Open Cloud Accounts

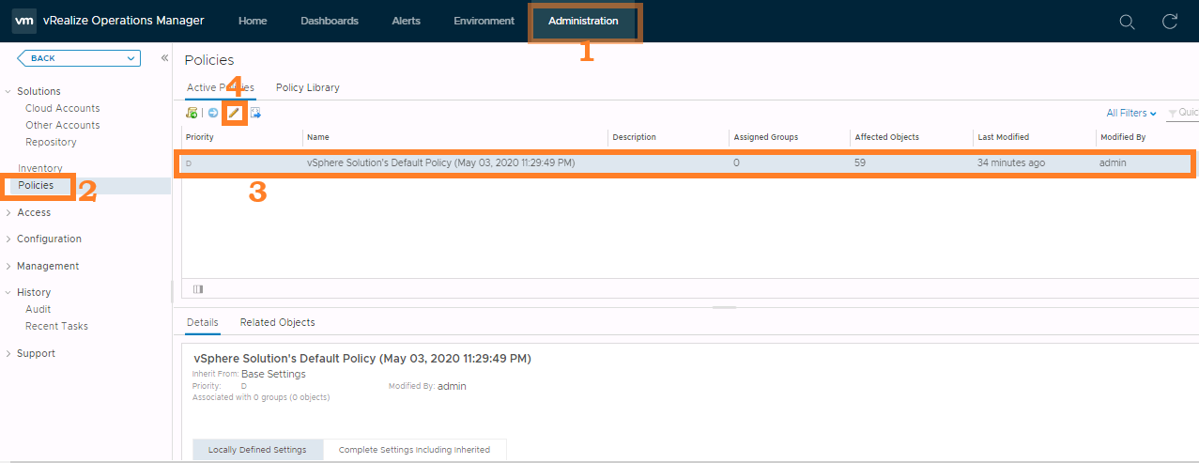coord(63,109)
